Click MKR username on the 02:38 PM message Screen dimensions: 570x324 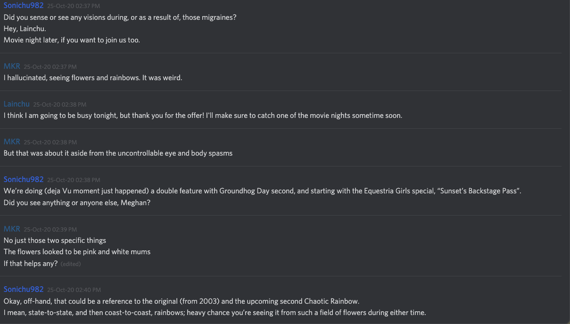coord(12,142)
